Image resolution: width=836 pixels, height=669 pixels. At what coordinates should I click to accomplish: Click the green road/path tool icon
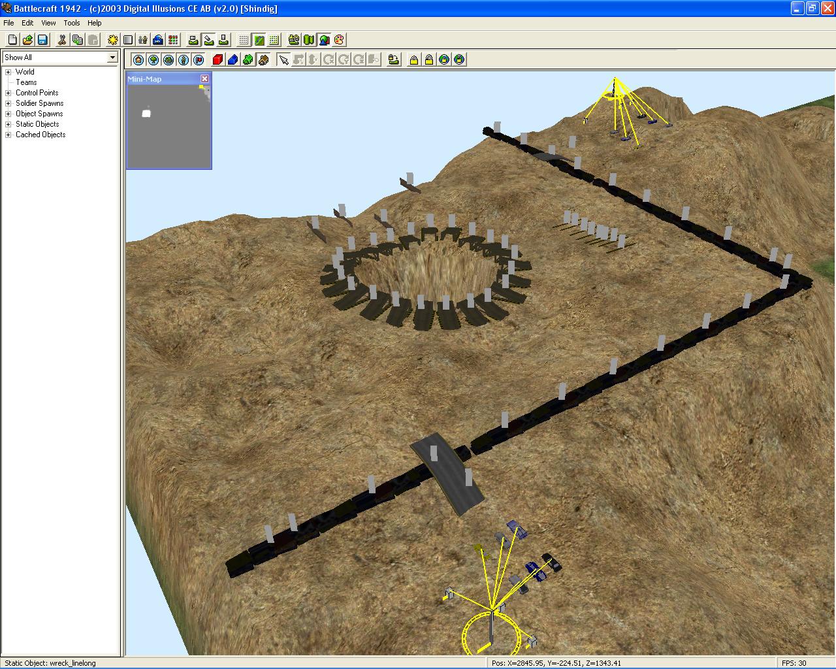pos(294,40)
